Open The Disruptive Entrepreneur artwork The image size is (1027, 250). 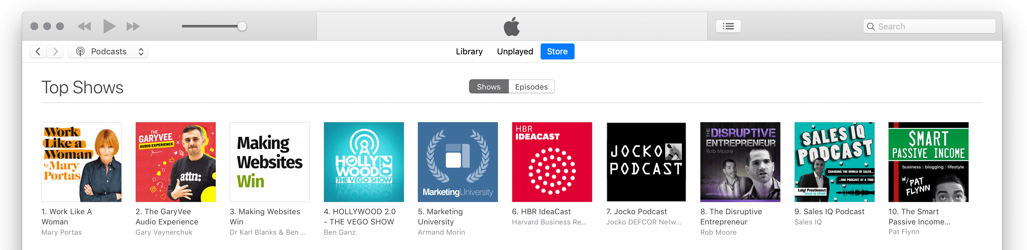(x=740, y=162)
